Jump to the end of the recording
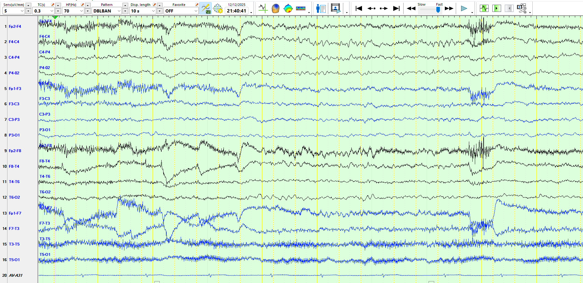This screenshot has height=283, width=583. pyautogui.click(x=396, y=8)
